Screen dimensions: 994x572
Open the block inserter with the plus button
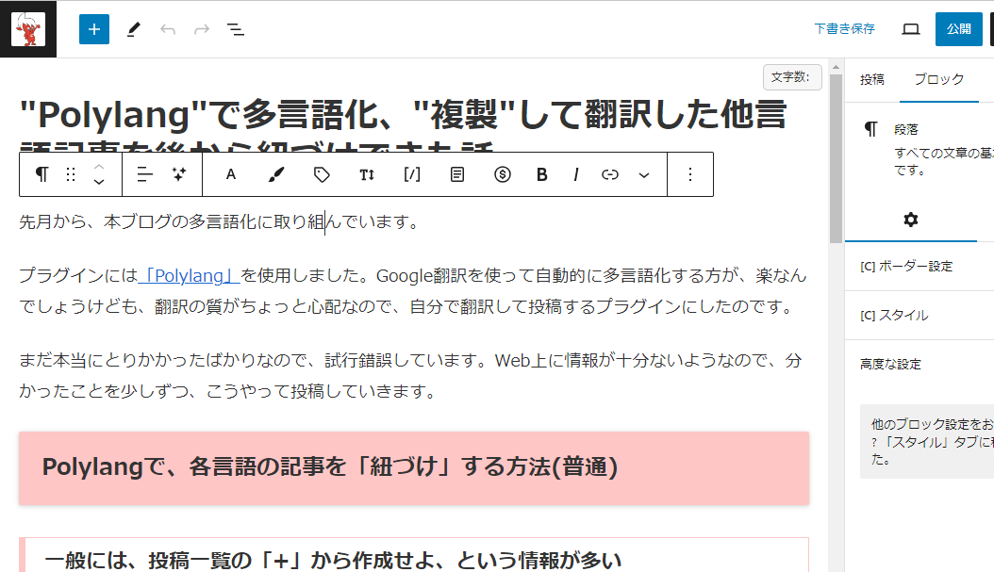pos(93,29)
